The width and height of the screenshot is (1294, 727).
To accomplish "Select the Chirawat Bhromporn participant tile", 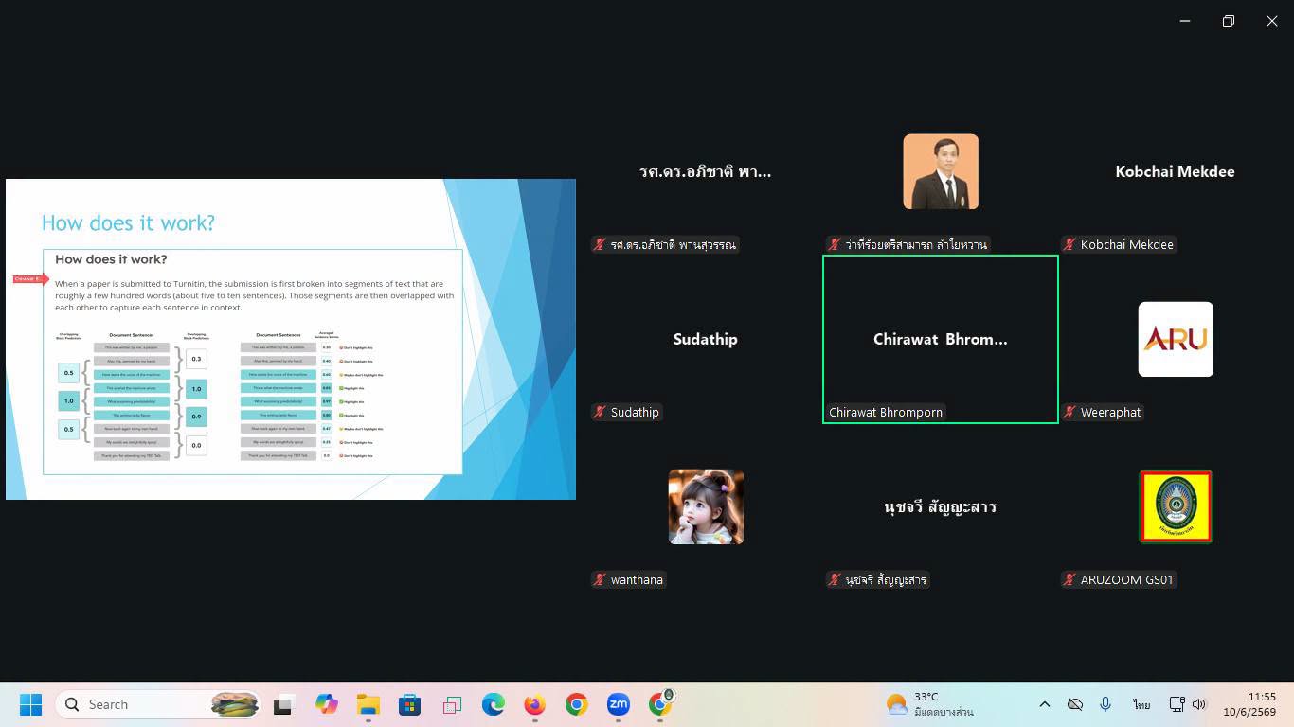I will coord(941,339).
